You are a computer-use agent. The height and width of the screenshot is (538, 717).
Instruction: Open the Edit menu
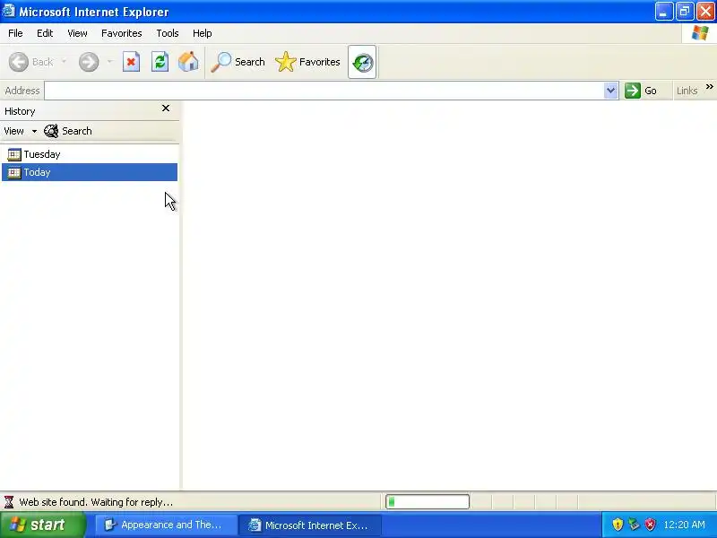click(45, 33)
